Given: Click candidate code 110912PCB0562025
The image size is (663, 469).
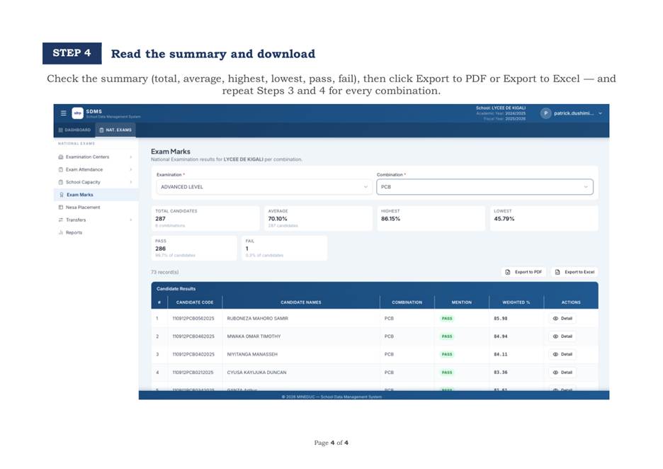Looking at the screenshot, I should click(x=193, y=318).
